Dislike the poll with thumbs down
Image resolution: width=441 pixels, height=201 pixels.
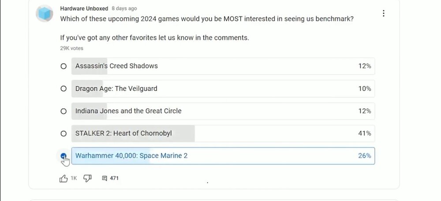click(x=87, y=179)
